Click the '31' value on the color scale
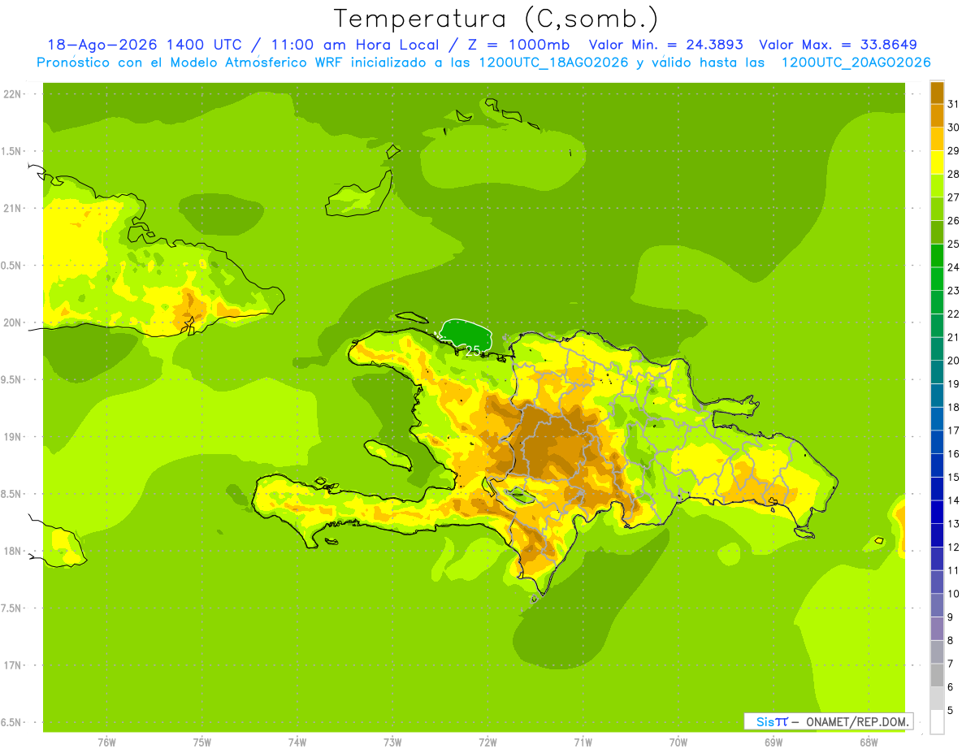This screenshot has height=753, width=975. tap(954, 104)
